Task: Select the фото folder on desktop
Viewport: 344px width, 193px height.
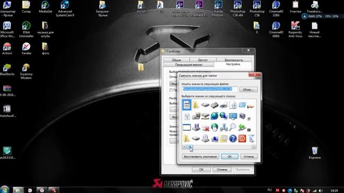Action: [x=45, y=49]
